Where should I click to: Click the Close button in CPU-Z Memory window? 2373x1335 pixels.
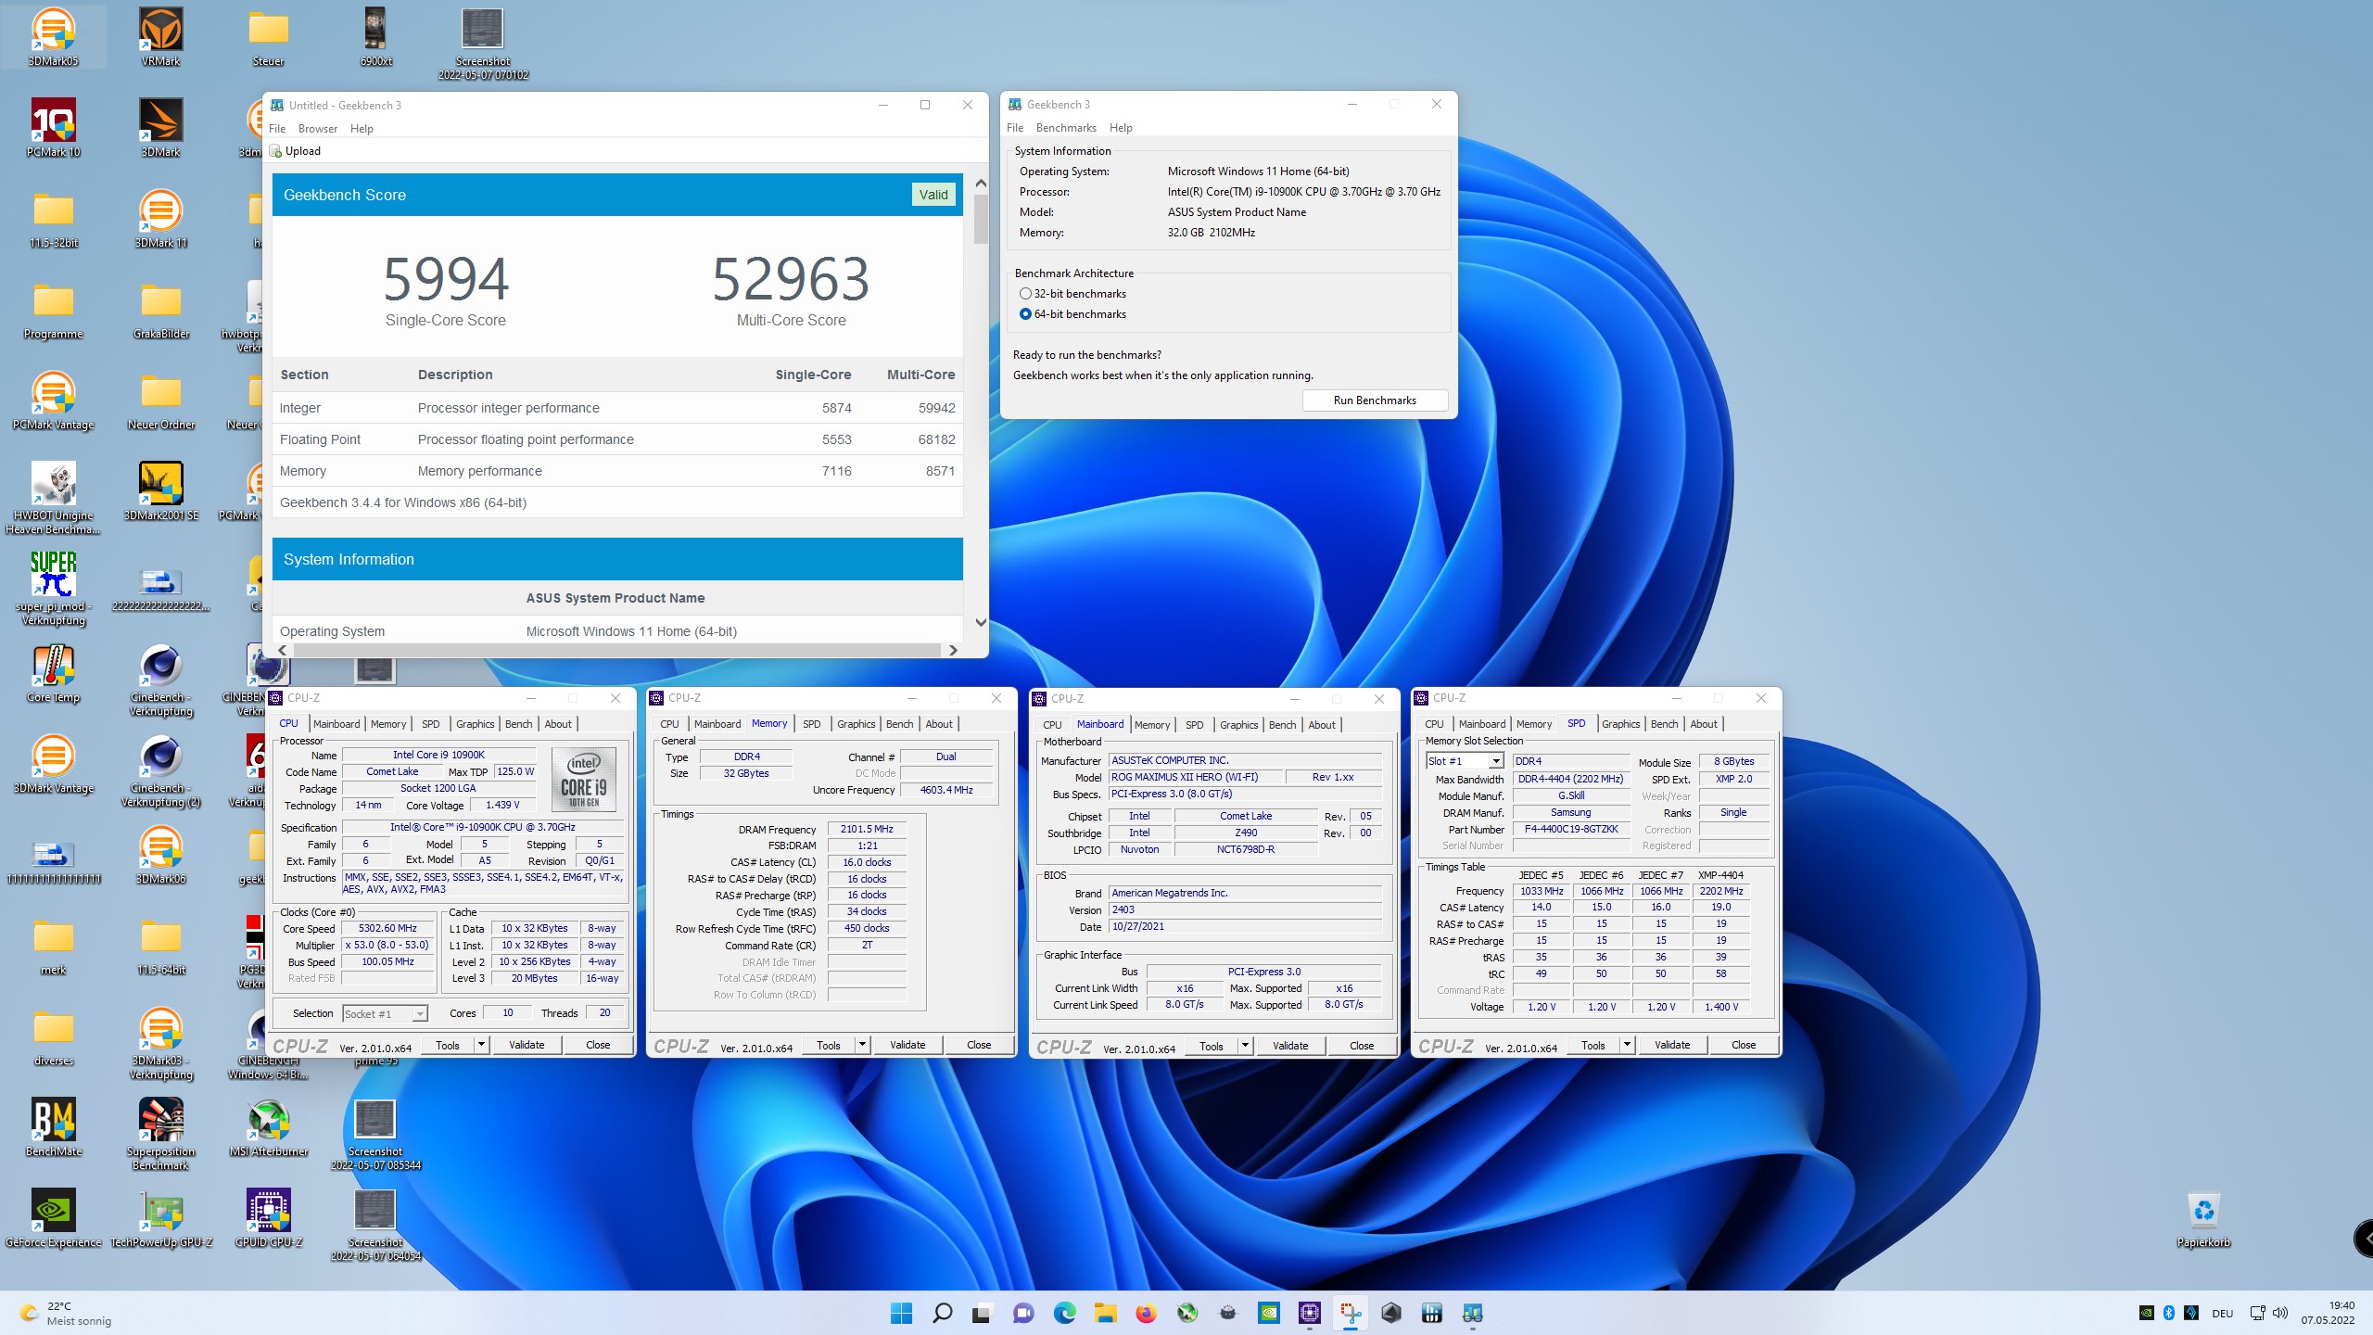[979, 1045]
